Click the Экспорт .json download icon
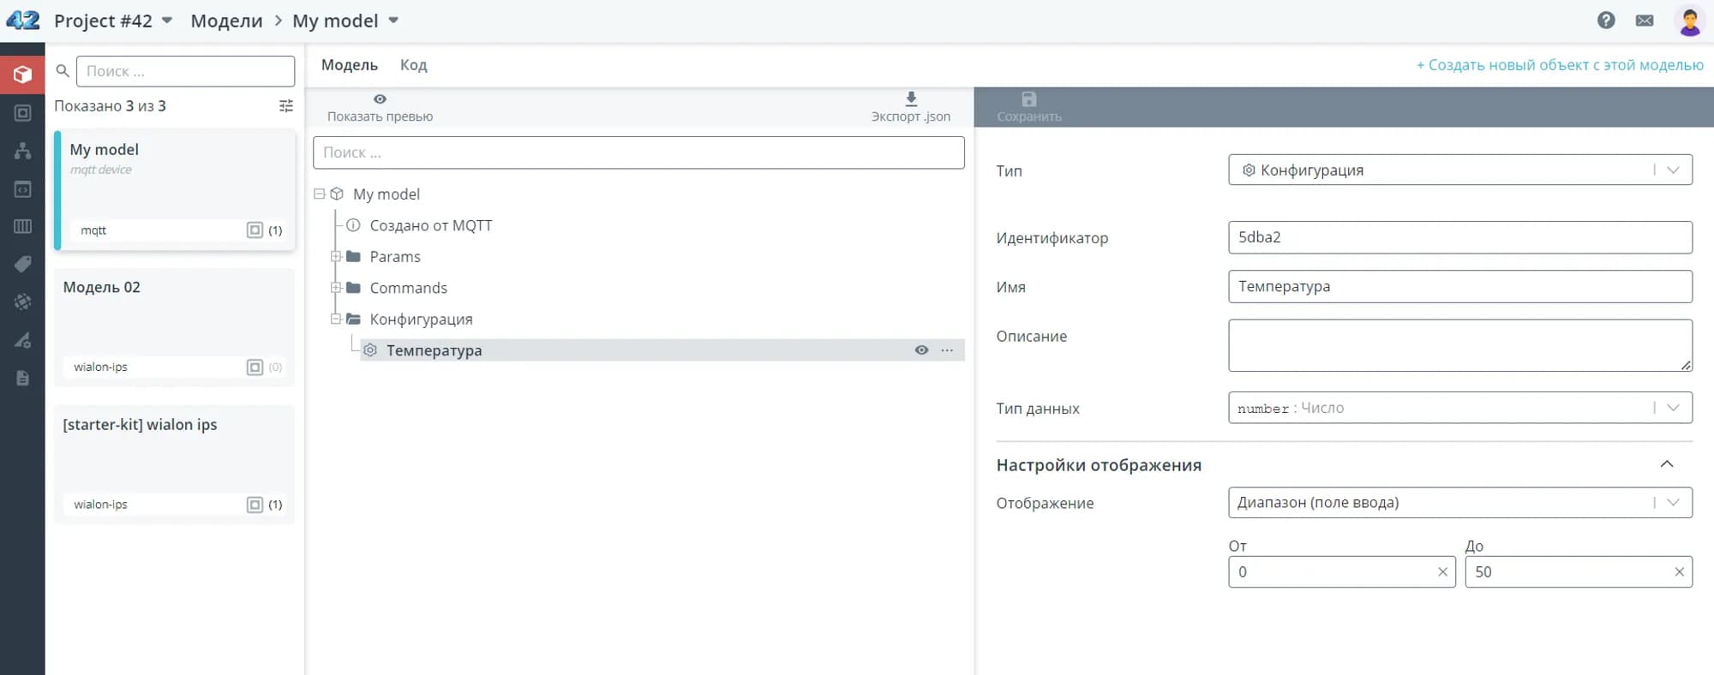The height and width of the screenshot is (675, 1714). pos(911,99)
